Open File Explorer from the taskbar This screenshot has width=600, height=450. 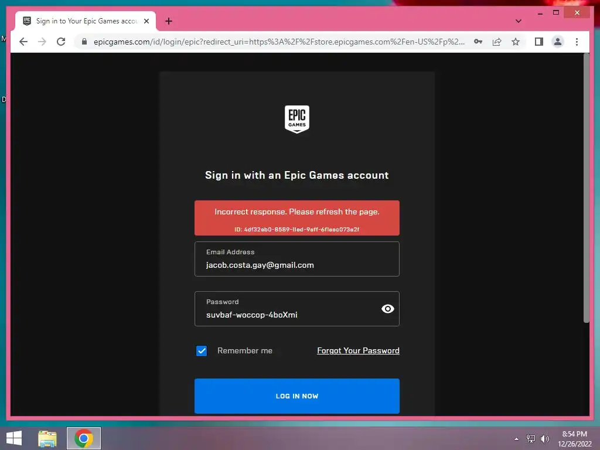47,438
